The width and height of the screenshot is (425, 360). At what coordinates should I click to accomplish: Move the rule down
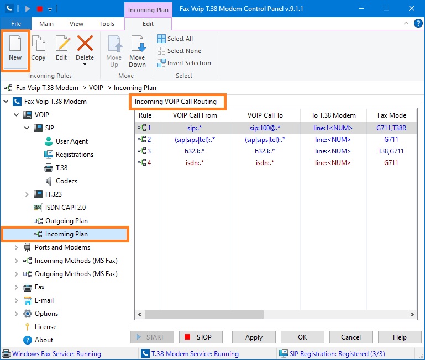pyautogui.click(x=138, y=51)
